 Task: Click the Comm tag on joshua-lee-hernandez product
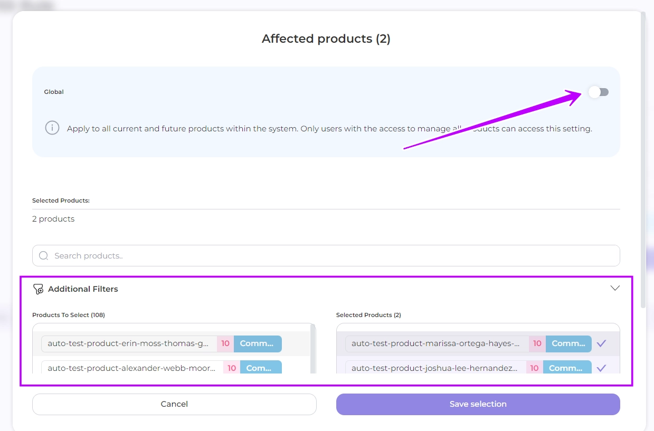tap(566, 368)
